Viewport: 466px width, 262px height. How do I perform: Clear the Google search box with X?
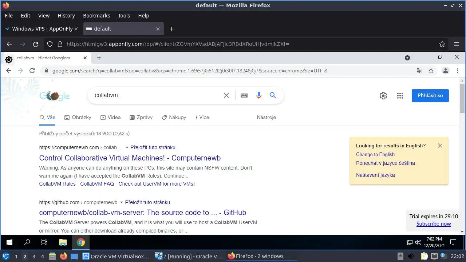(226, 95)
